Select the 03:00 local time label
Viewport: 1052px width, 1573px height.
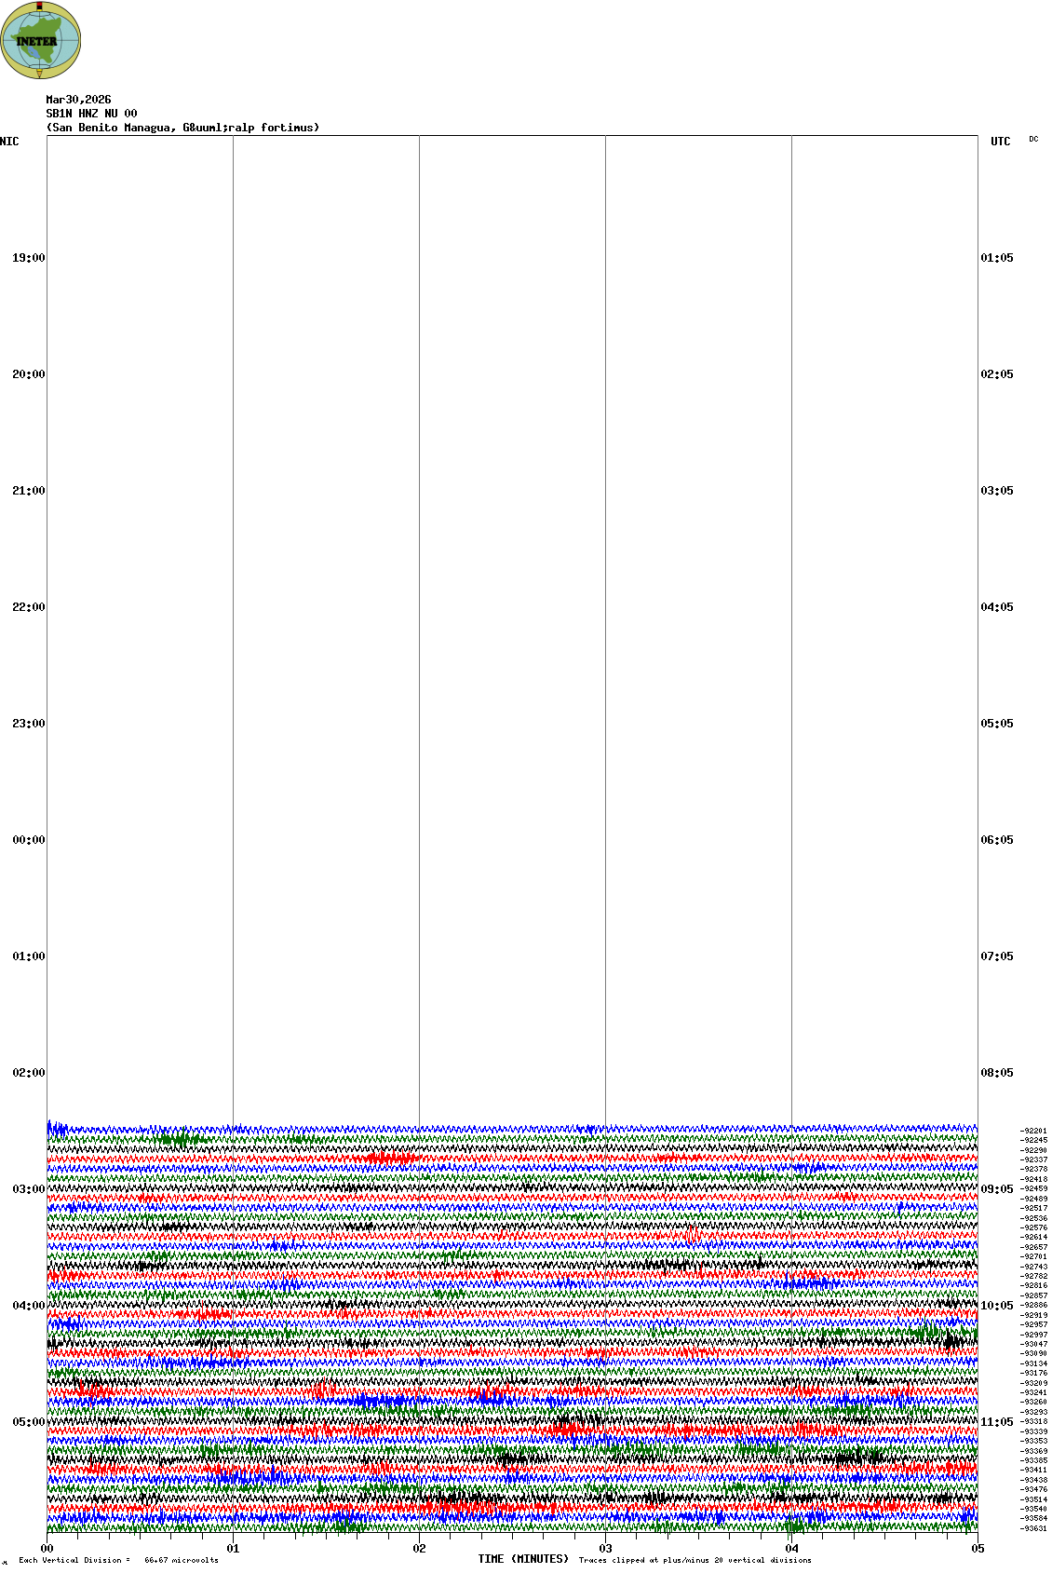[28, 1189]
